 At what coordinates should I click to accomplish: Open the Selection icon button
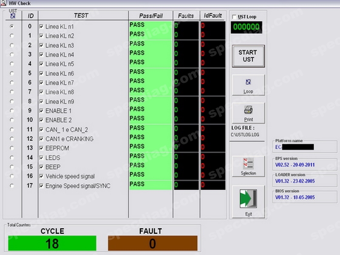pos(248,166)
